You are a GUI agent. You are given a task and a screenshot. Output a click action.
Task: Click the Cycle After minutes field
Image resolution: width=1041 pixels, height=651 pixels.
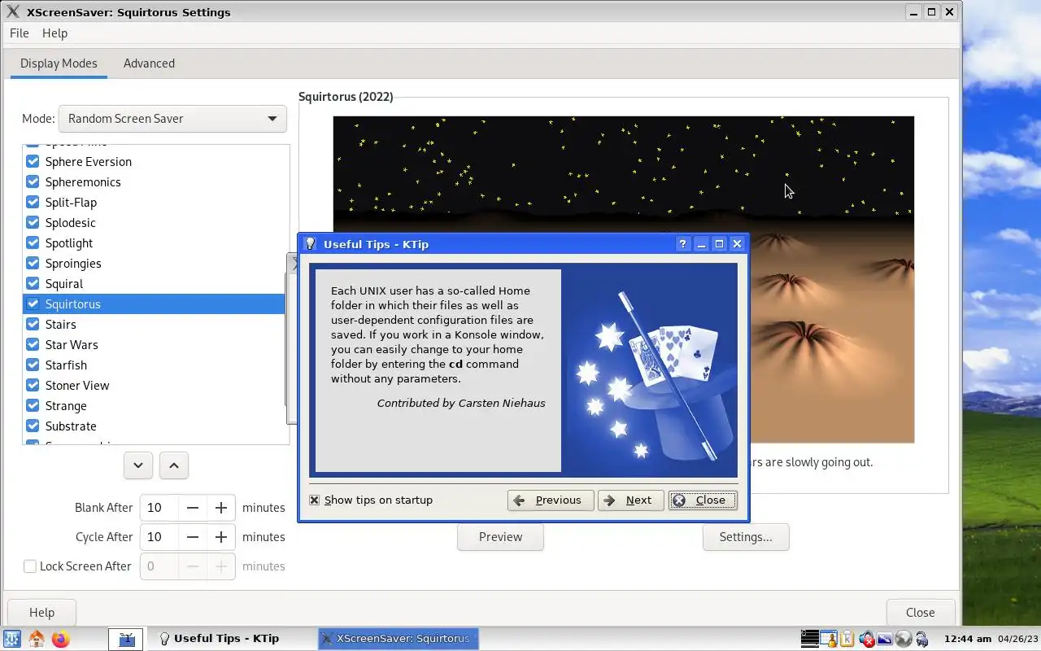(x=159, y=537)
